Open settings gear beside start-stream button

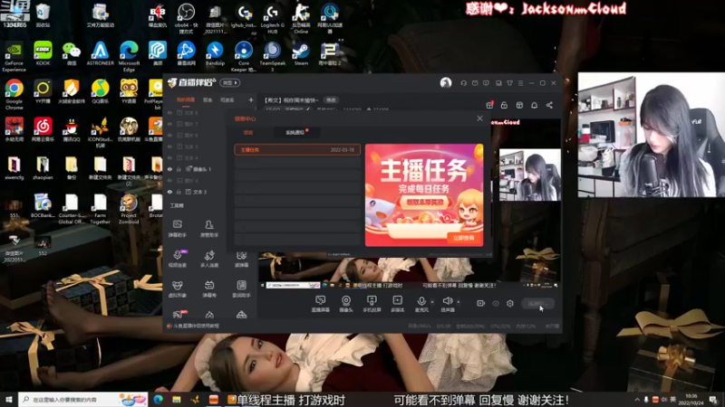pos(510,303)
